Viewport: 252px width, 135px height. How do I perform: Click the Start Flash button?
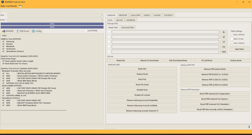[x=239, y=49]
